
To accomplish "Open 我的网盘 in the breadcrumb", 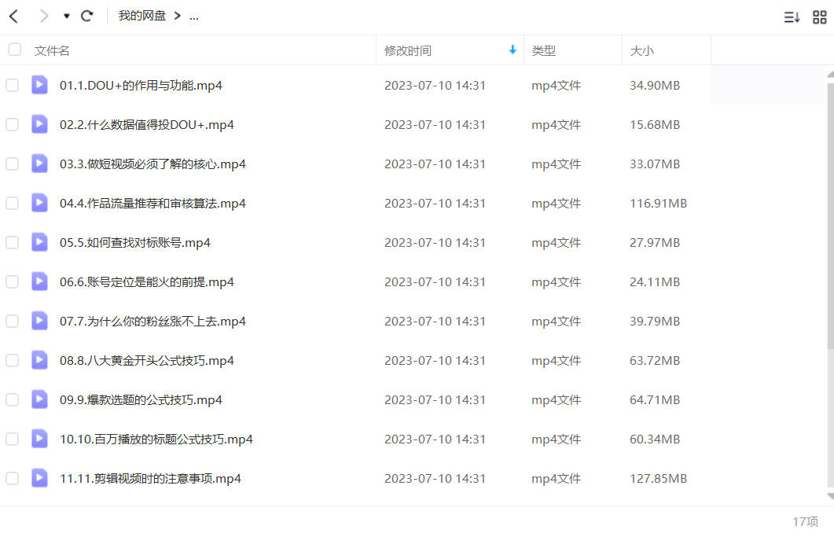I will pyautogui.click(x=142, y=16).
